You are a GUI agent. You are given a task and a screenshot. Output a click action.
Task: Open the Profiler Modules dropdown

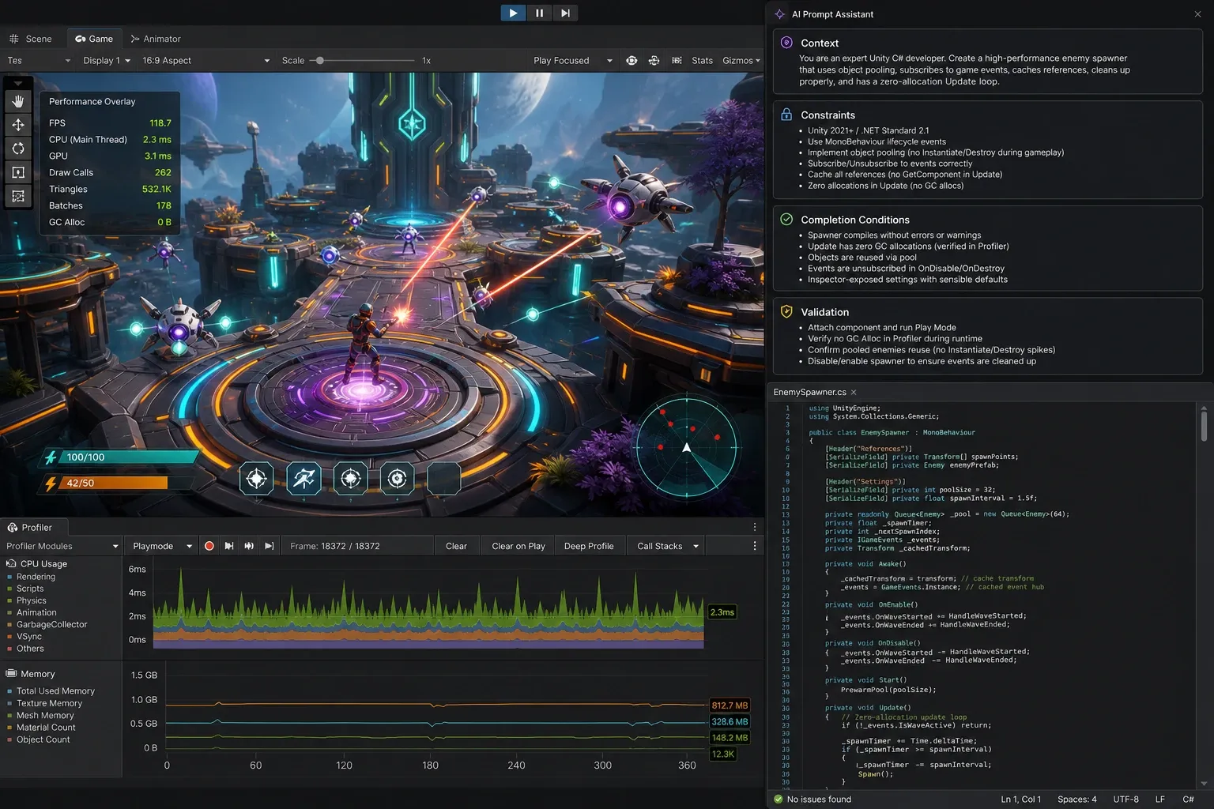[62, 546]
